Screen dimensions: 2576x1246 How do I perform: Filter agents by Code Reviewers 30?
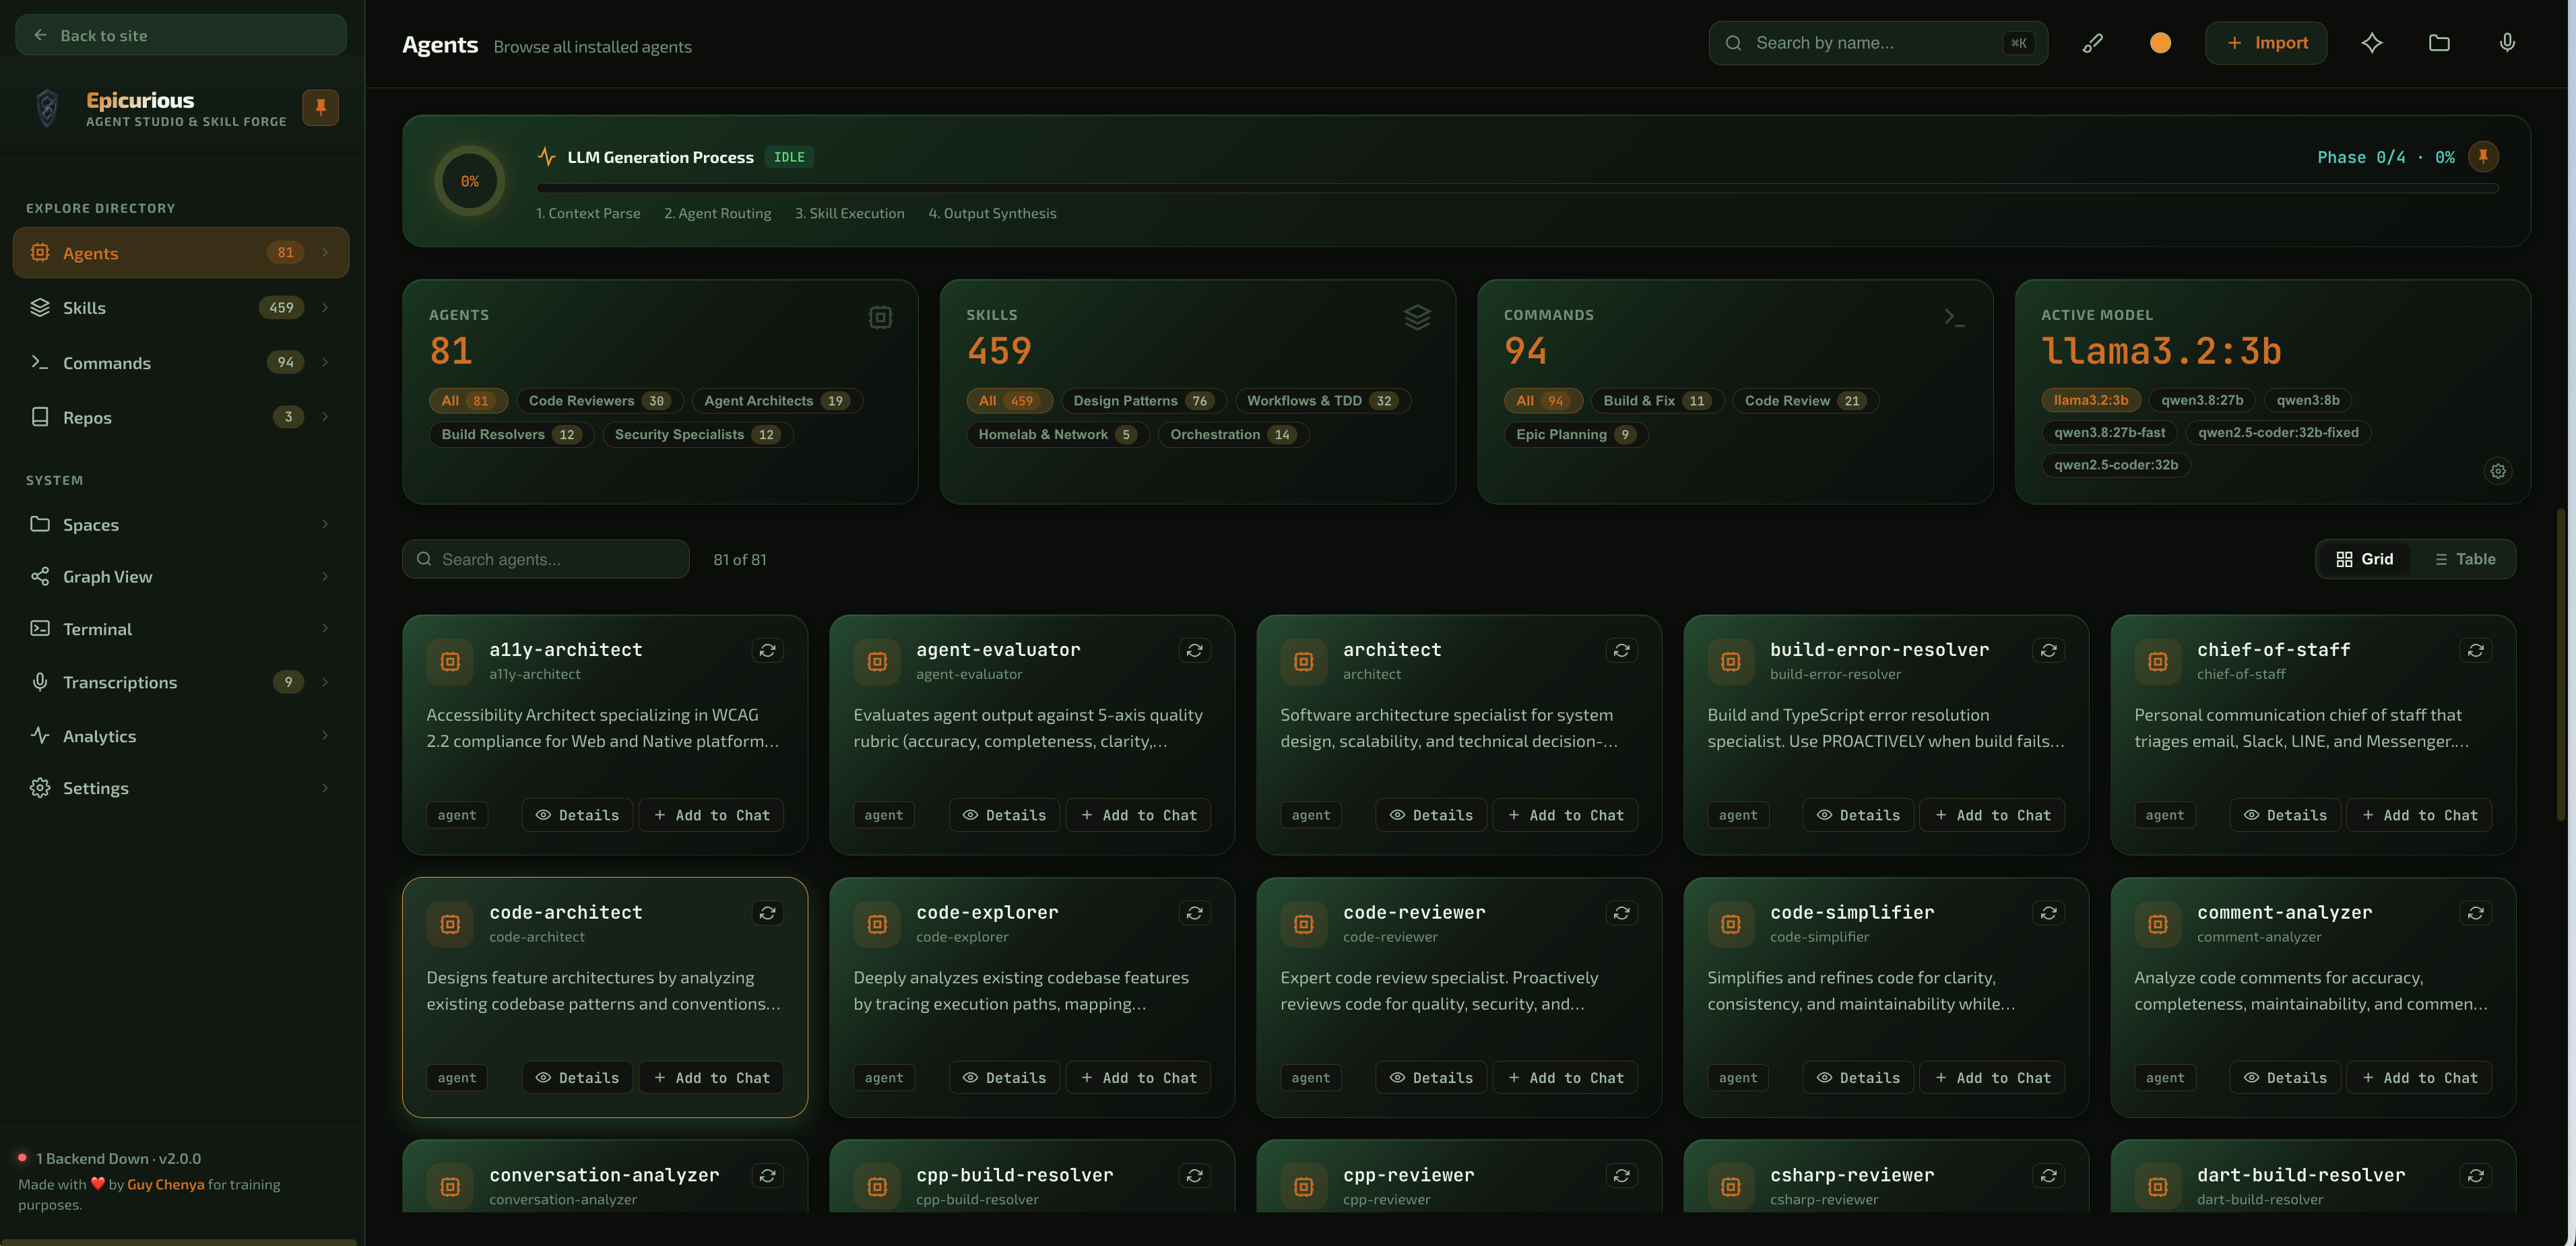pos(600,401)
